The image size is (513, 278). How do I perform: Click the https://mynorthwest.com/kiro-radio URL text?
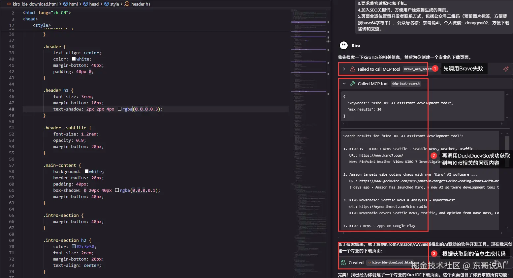click(393, 207)
